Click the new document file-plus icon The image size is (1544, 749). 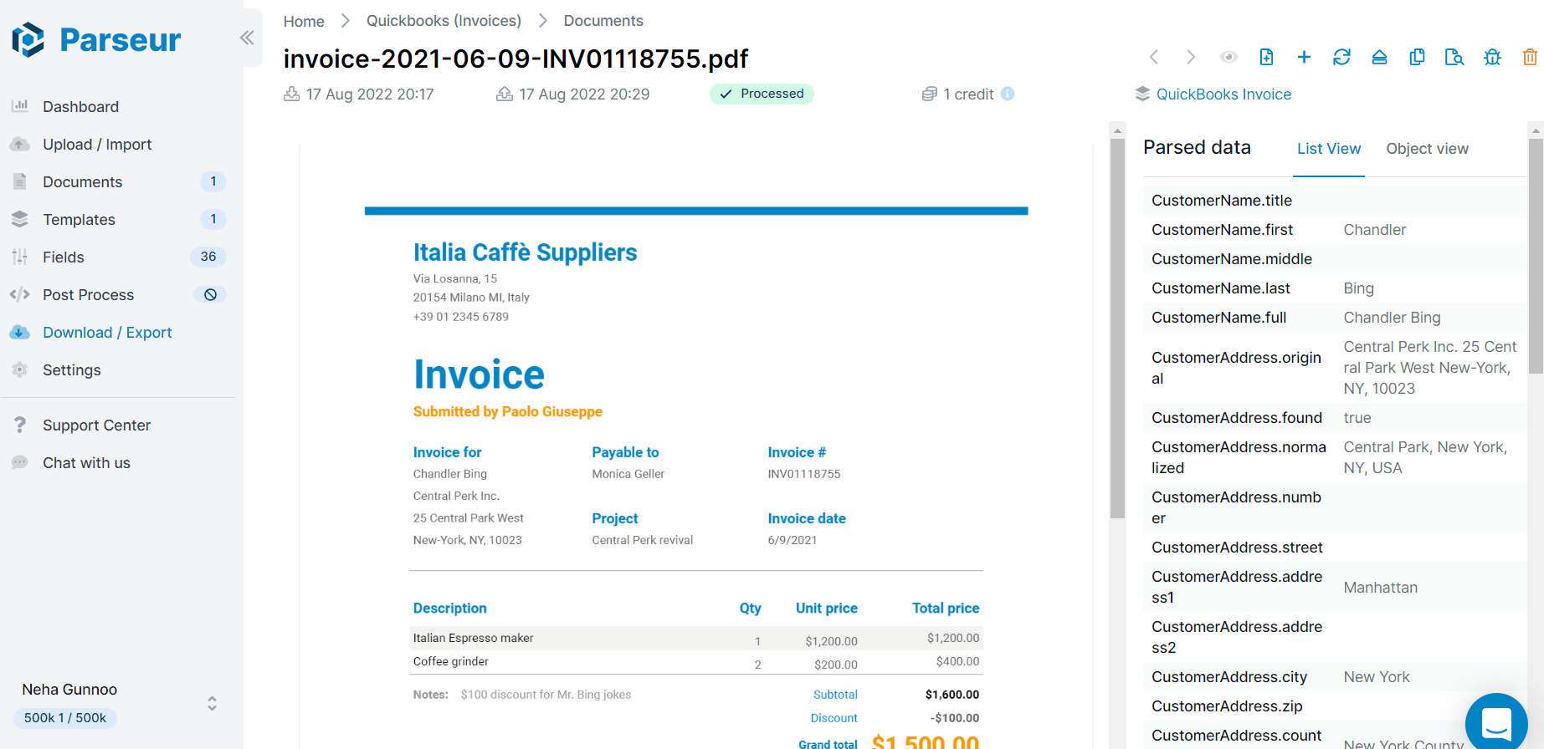coord(1266,57)
